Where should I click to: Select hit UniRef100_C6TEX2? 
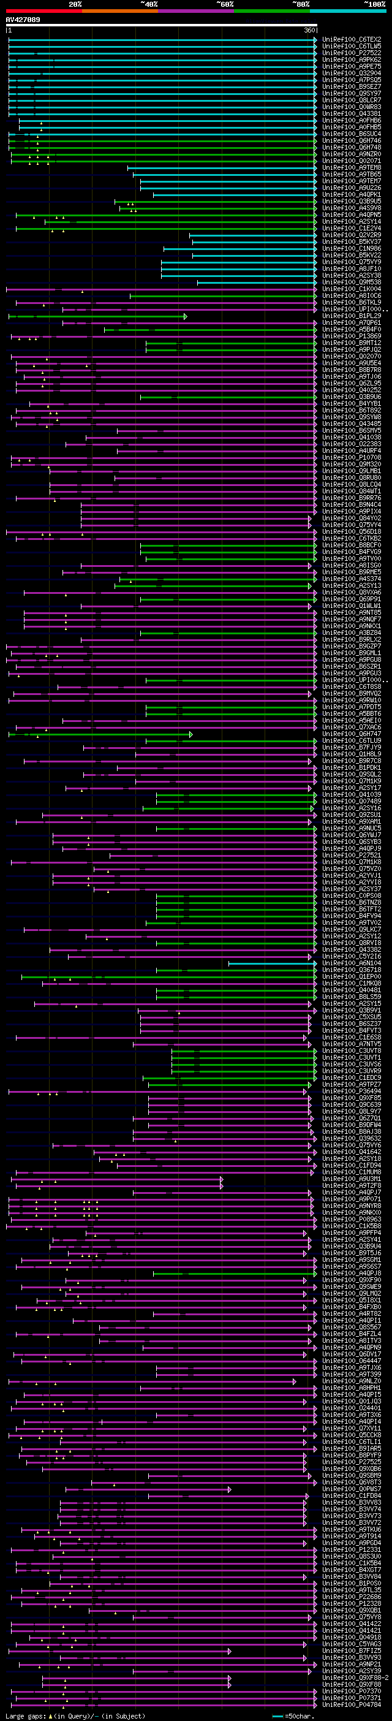(x=352, y=39)
